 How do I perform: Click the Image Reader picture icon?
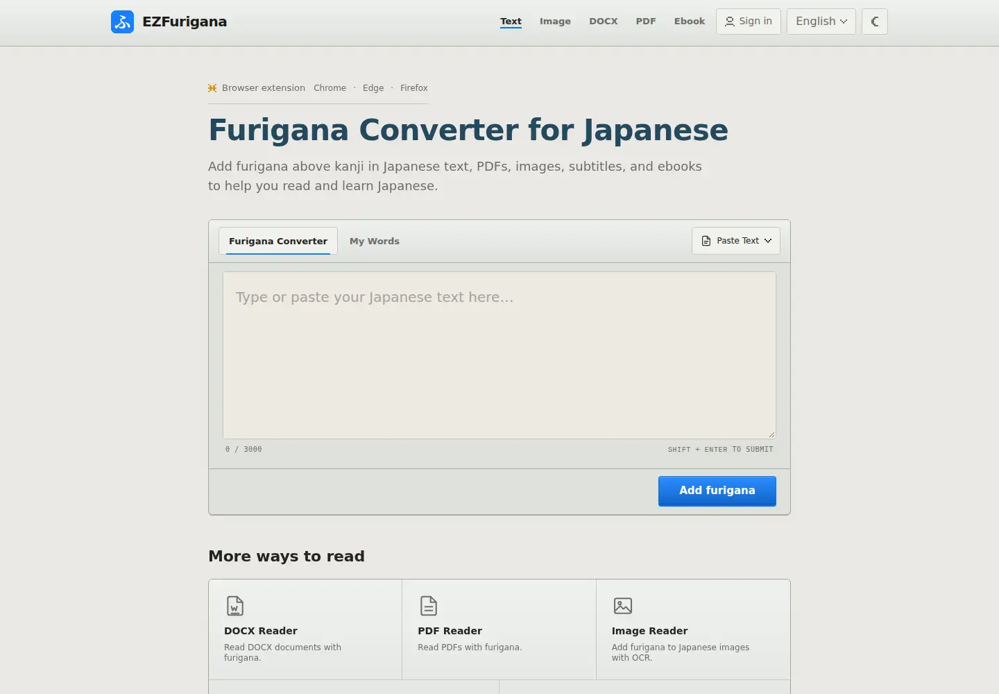click(x=623, y=606)
